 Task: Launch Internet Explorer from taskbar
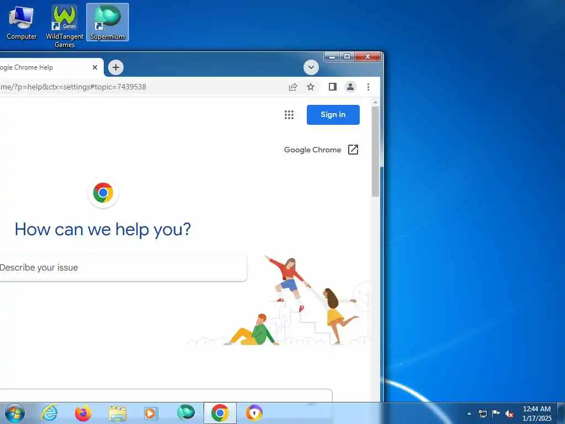pos(49,413)
